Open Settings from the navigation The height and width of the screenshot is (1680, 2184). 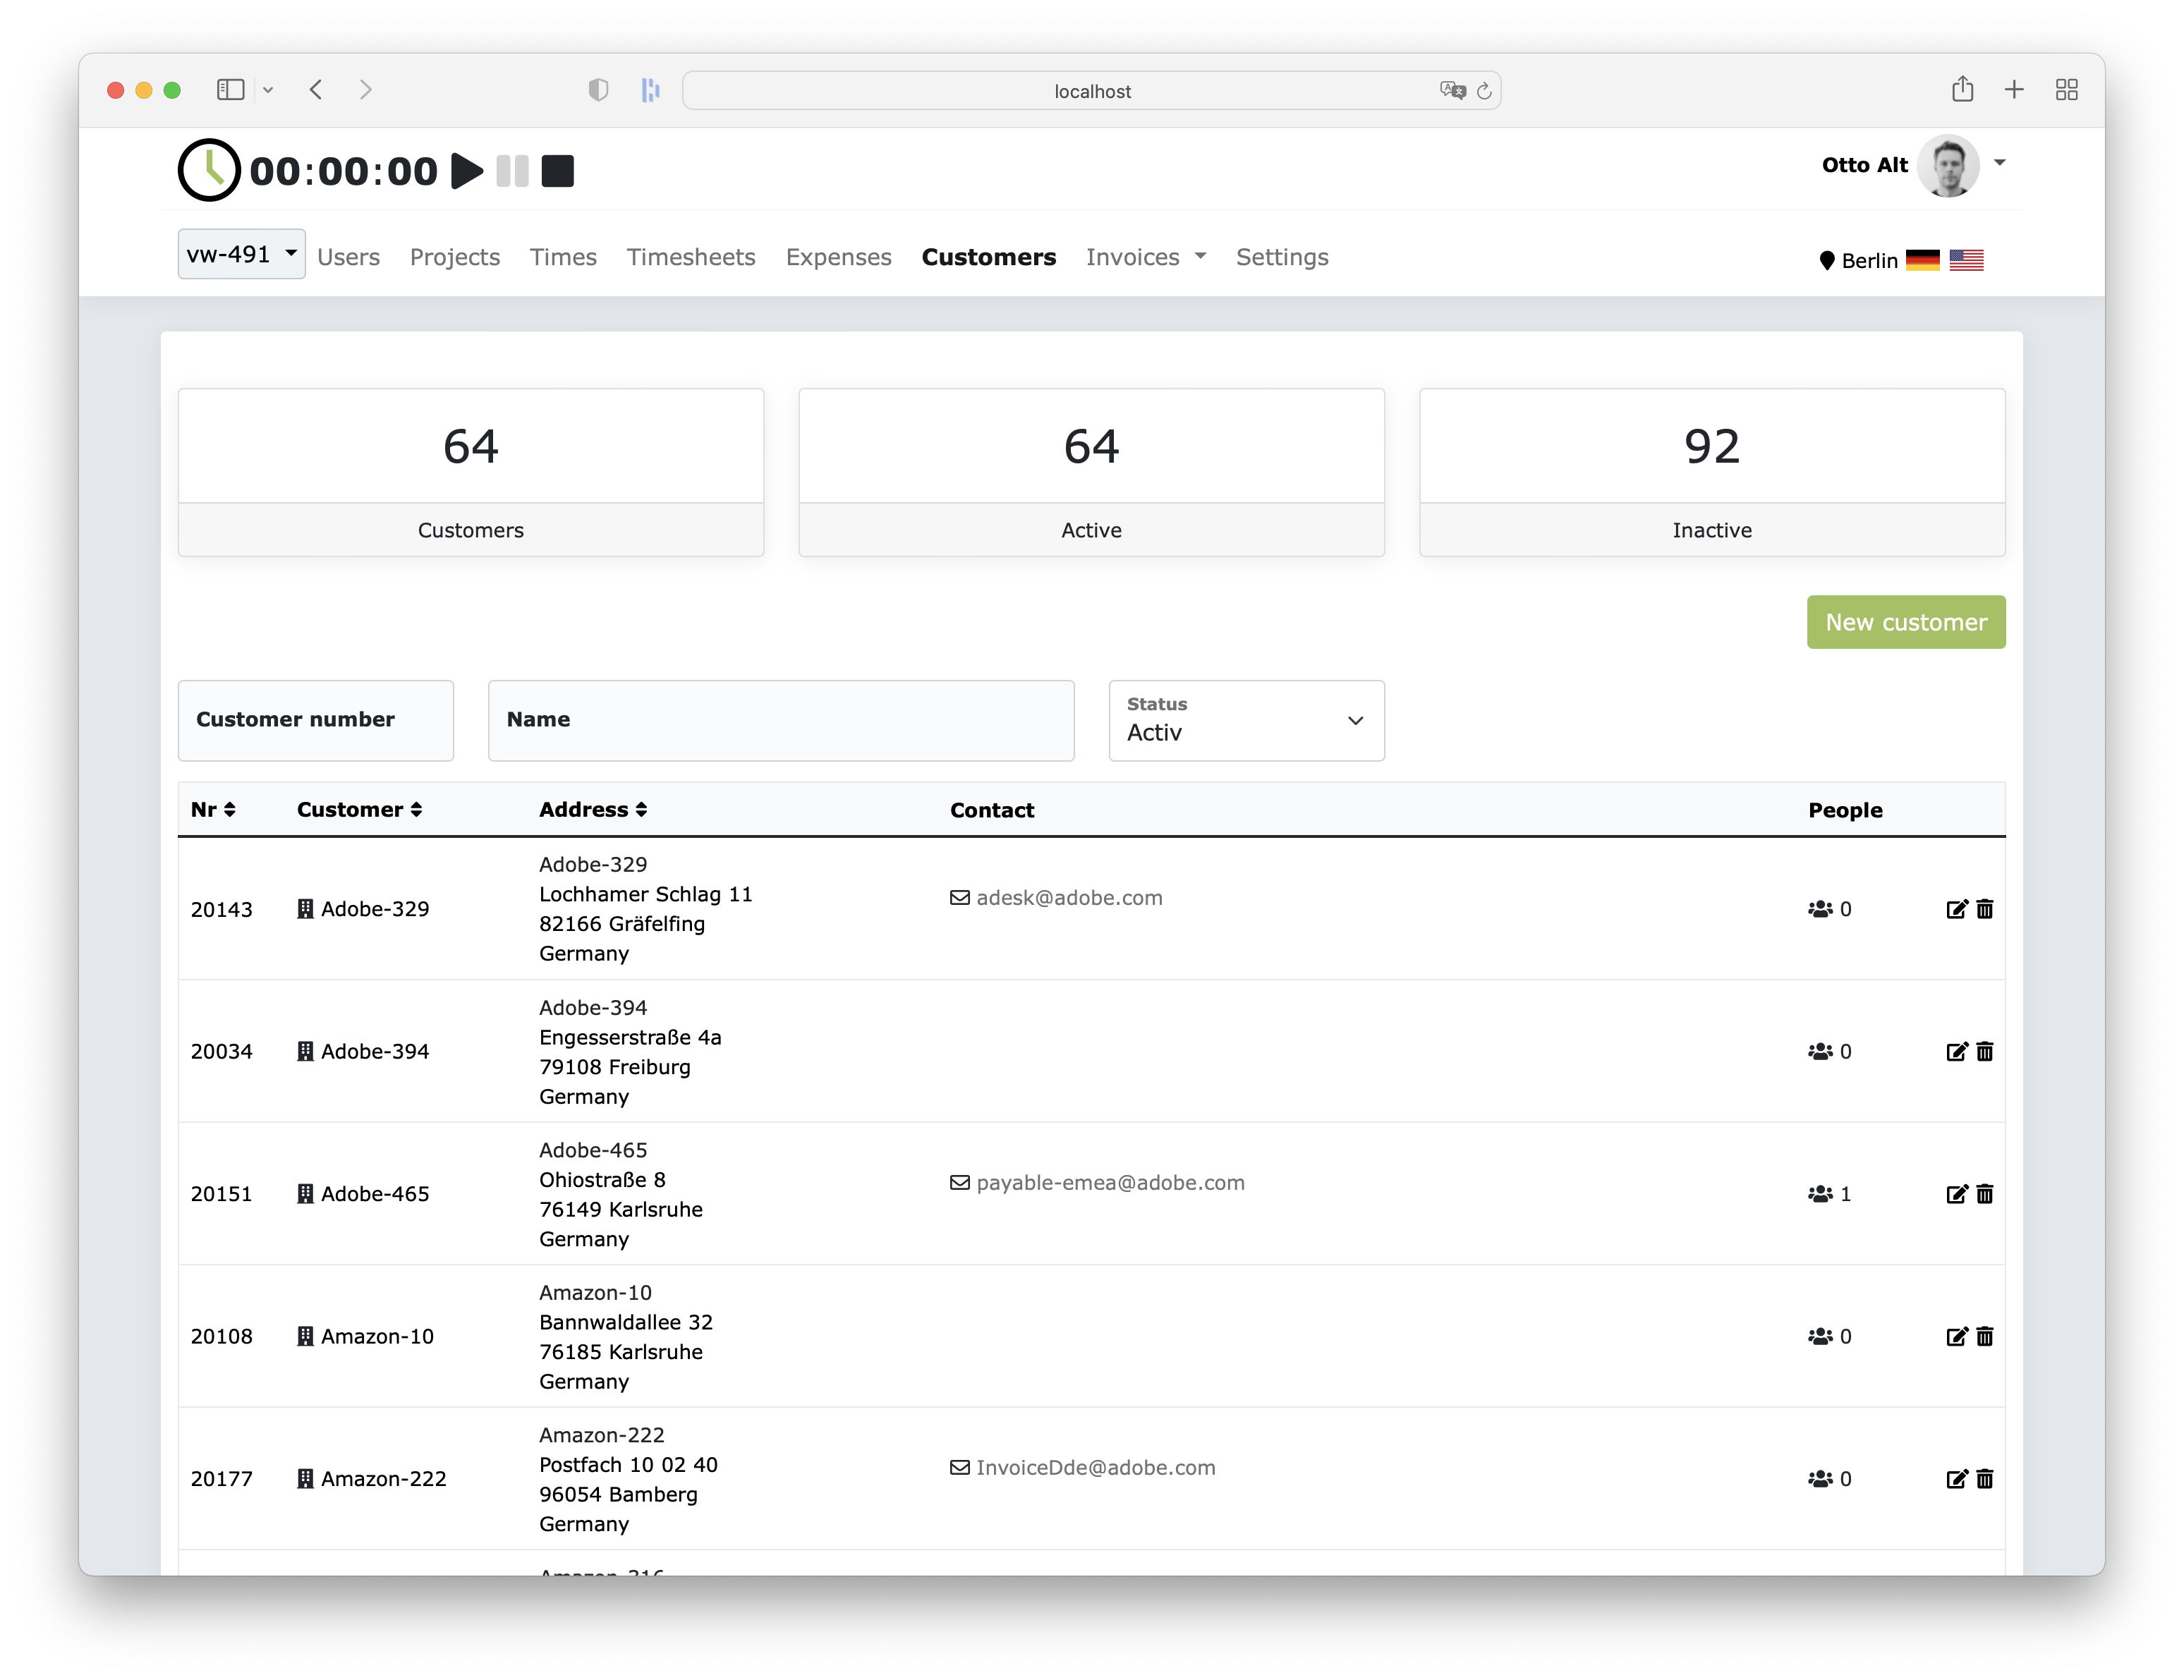pos(1282,257)
